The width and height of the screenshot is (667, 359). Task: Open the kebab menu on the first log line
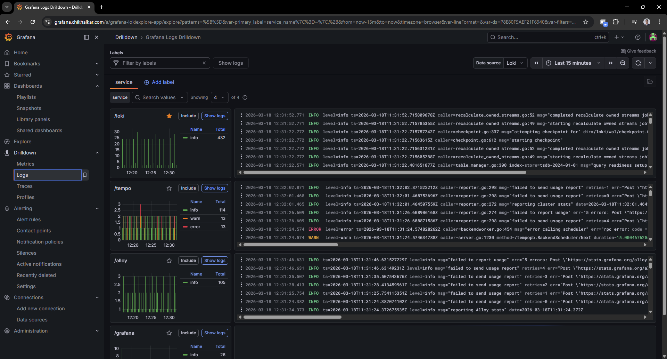(x=241, y=115)
